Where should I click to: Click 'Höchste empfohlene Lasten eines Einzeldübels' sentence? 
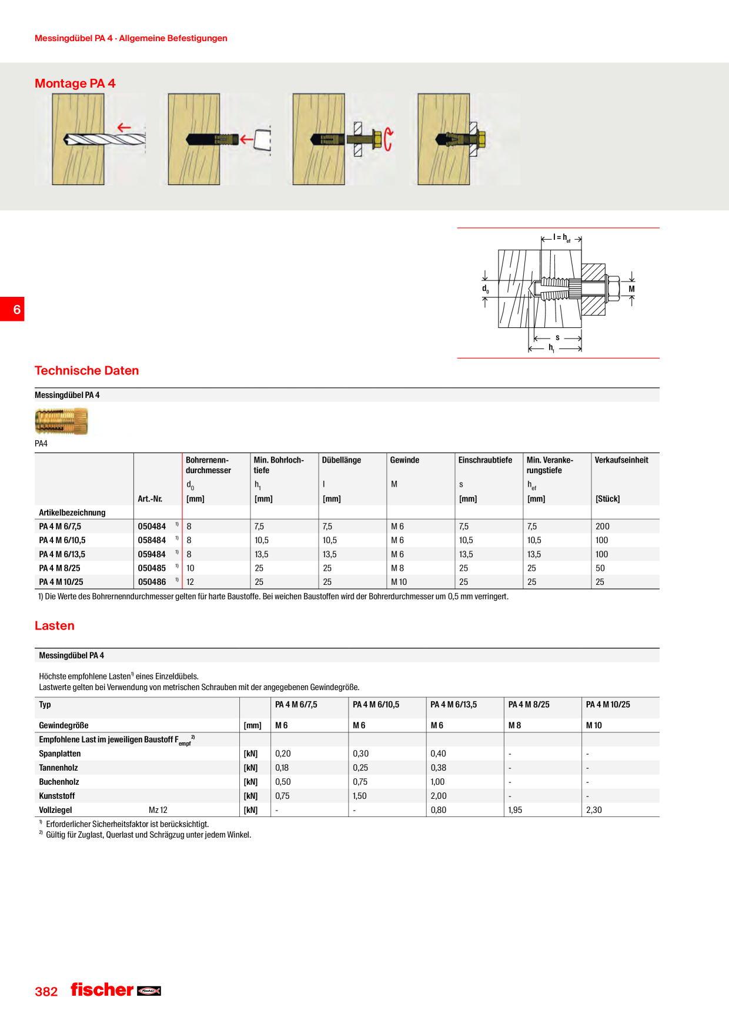pyautogui.click(x=119, y=677)
